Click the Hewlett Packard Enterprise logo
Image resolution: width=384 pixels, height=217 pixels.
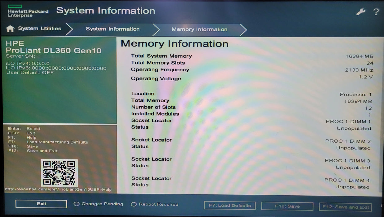tap(28, 11)
